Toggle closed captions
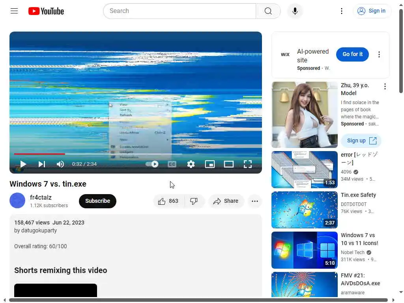The image size is (404, 303). coord(172,164)
